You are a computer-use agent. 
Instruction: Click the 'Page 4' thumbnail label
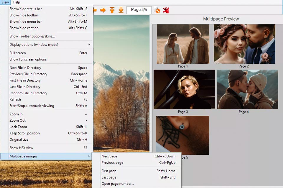(244, 112)
